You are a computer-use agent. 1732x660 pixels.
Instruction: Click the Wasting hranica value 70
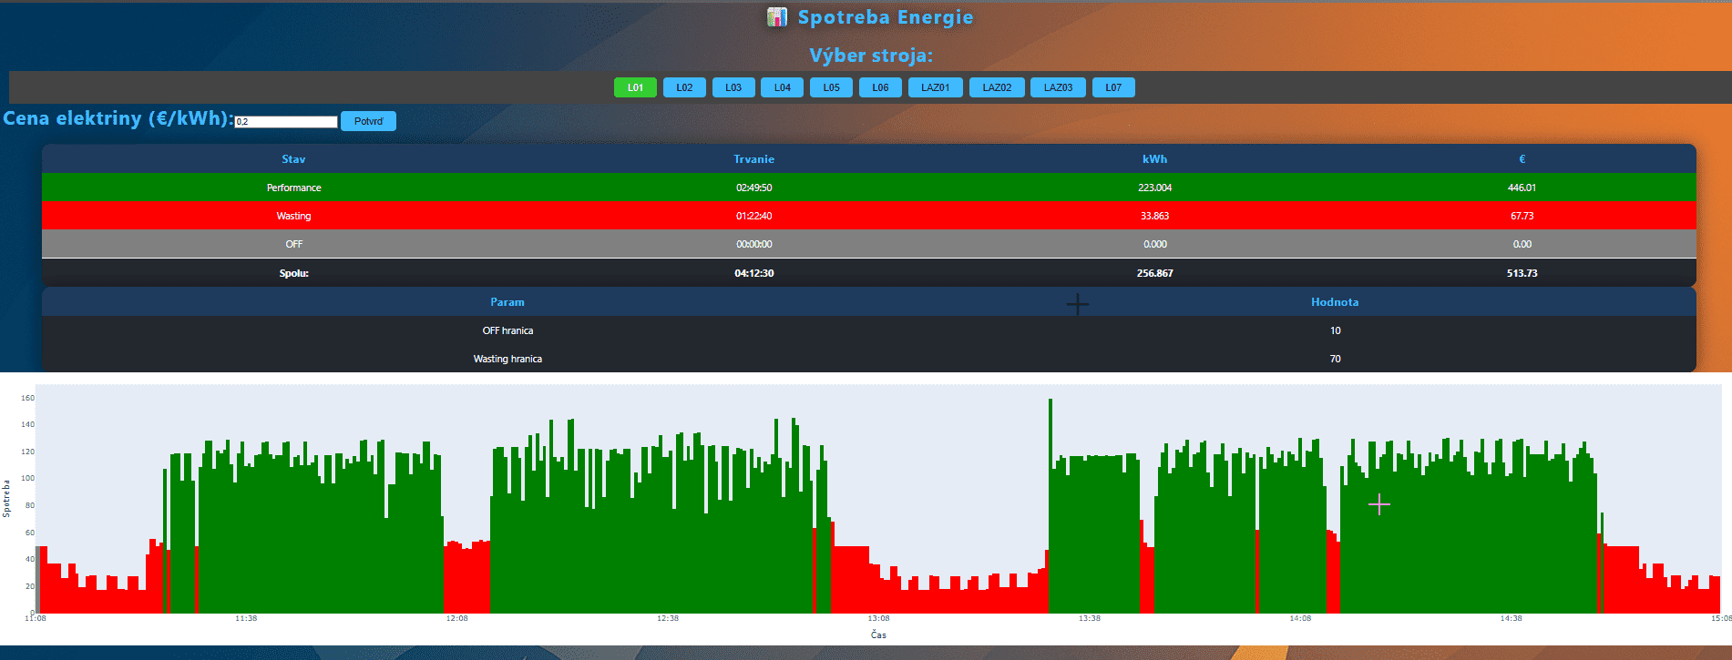click(x=1335, y=359)
